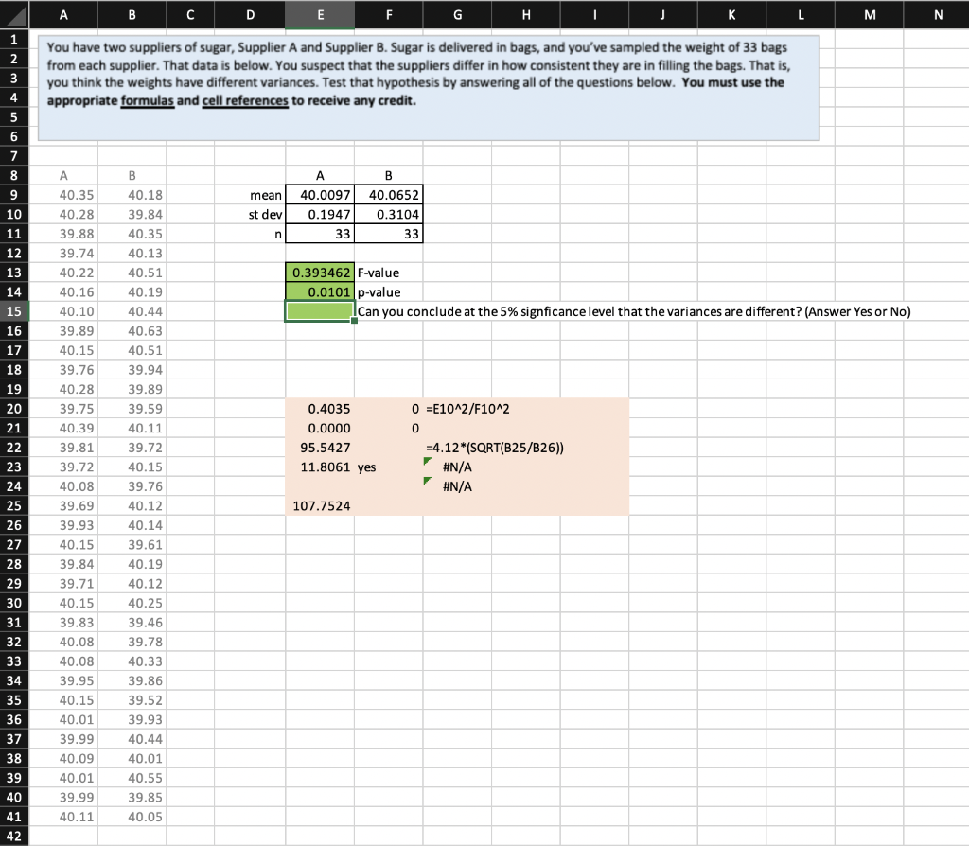Select the F-value cell 0.393462
This screenshot has height=846, width=969.
pyautogui.click(x=320, y=273)
